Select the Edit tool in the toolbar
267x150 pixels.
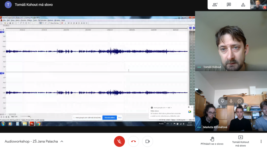pos(40,23)
